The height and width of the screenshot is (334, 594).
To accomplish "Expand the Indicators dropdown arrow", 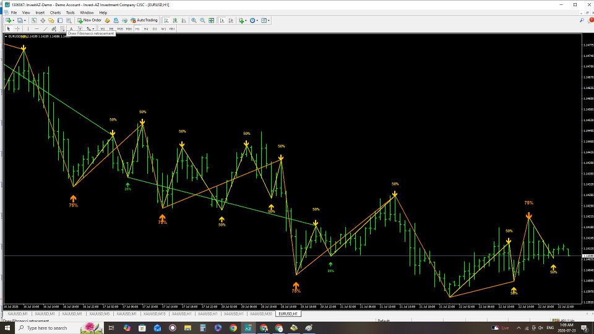I will (246, 20).
